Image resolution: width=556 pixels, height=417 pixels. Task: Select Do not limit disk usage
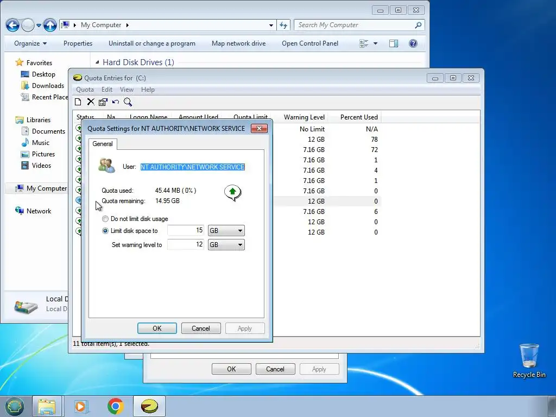[x=135, y=219]
